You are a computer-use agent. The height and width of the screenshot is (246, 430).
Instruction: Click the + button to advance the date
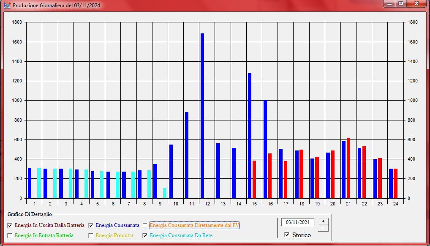(323, 221)
